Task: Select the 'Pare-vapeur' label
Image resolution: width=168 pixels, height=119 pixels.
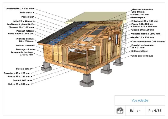Action: pos(139,17)
